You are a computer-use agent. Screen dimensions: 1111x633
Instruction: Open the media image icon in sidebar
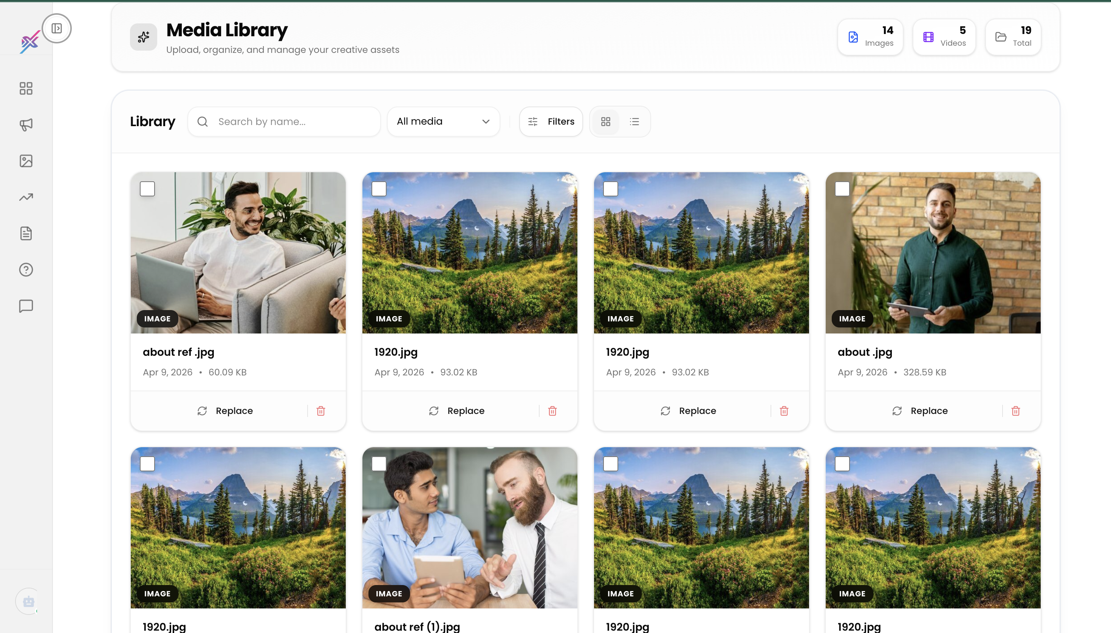pos(26,161)
